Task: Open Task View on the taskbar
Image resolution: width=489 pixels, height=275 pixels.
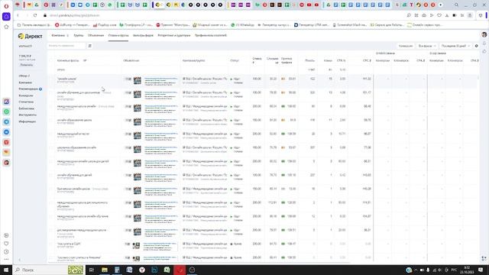Action: coord(92,270)
